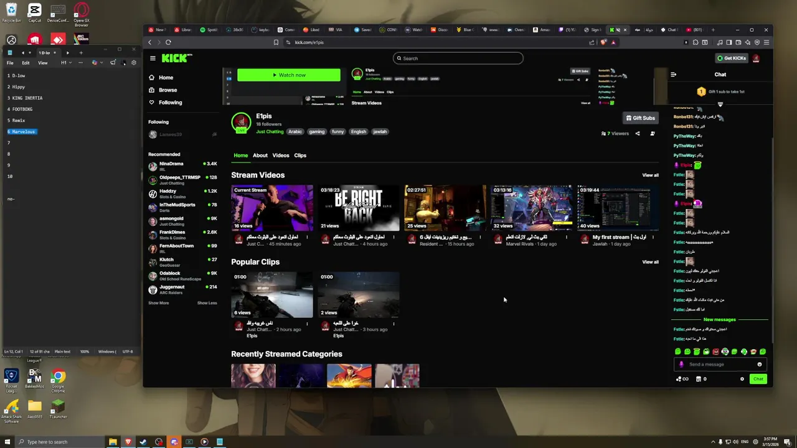Click the funny tag

(337, 132)
